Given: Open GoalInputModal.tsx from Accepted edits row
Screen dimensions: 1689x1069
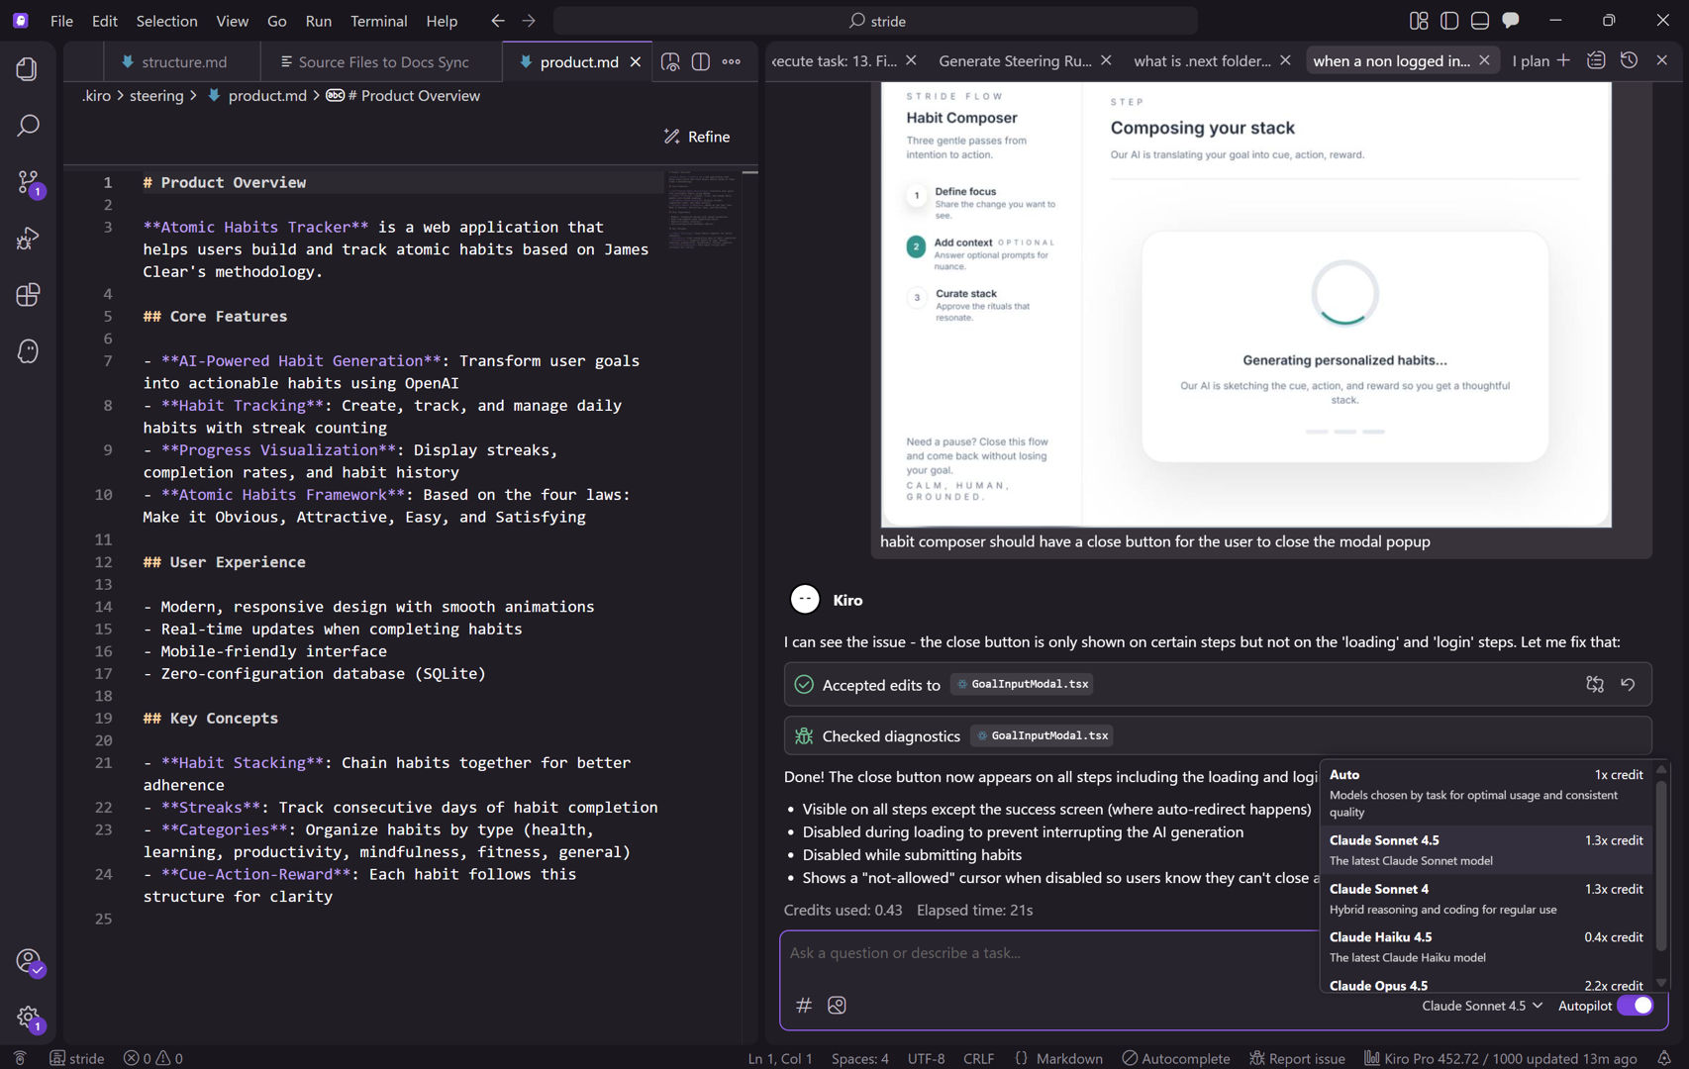Looking at the screenshot, I should 1022,684.
